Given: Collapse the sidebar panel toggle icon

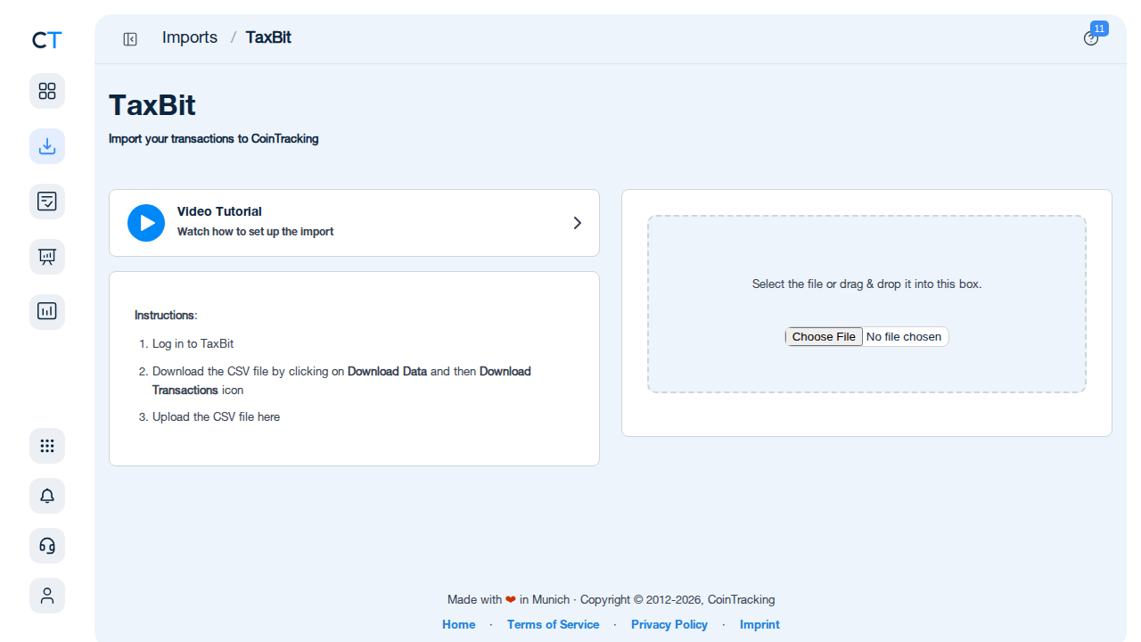Looking at the screenshot, I should point(130,38).
